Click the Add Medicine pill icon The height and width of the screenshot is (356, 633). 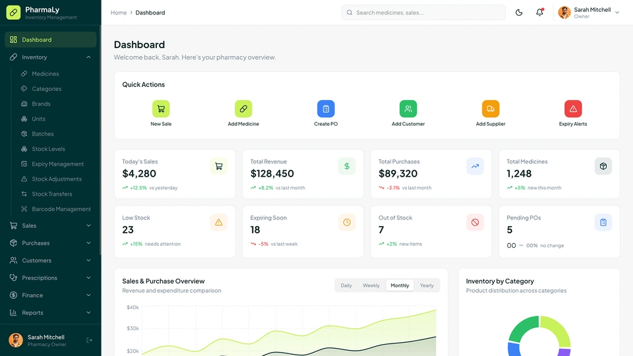tap(243, 109)
